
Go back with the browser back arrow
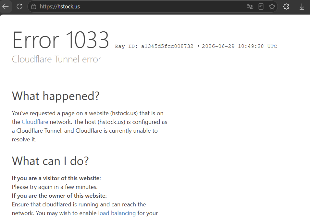coord(5,6)
